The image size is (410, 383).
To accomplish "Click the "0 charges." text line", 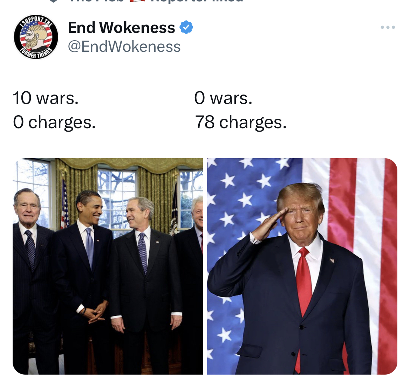I will [54, 122].
